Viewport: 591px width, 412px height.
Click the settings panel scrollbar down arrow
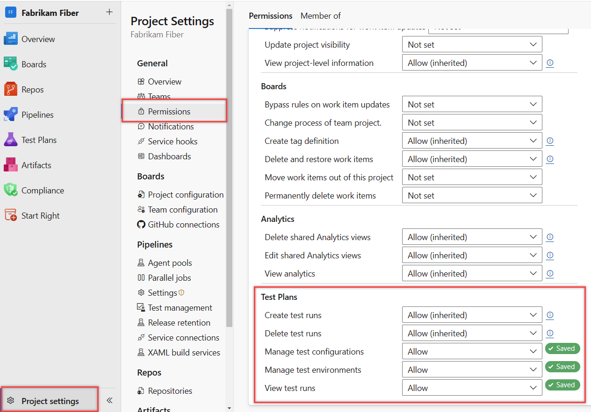tap(229, 408)
